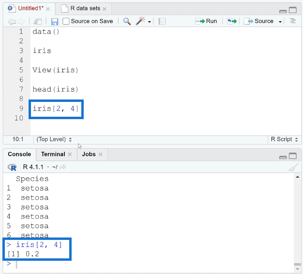The height and width of the screenshot is (274, 303).
Task: Click code line 'data()'
Action: click(46, 32)
